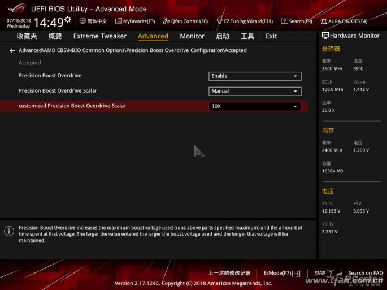Click the 16384 MB capacity value
The height and width of the screenshot is (290, 387).
point(332,171)
